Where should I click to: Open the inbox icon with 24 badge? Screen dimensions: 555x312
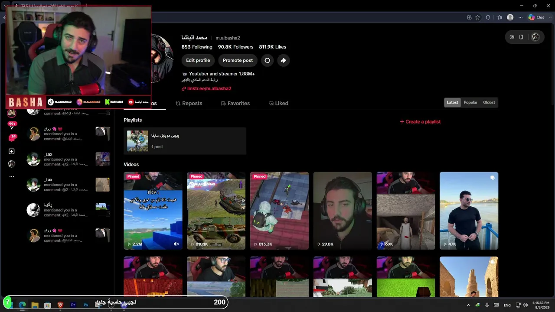(x=12, y=138)
